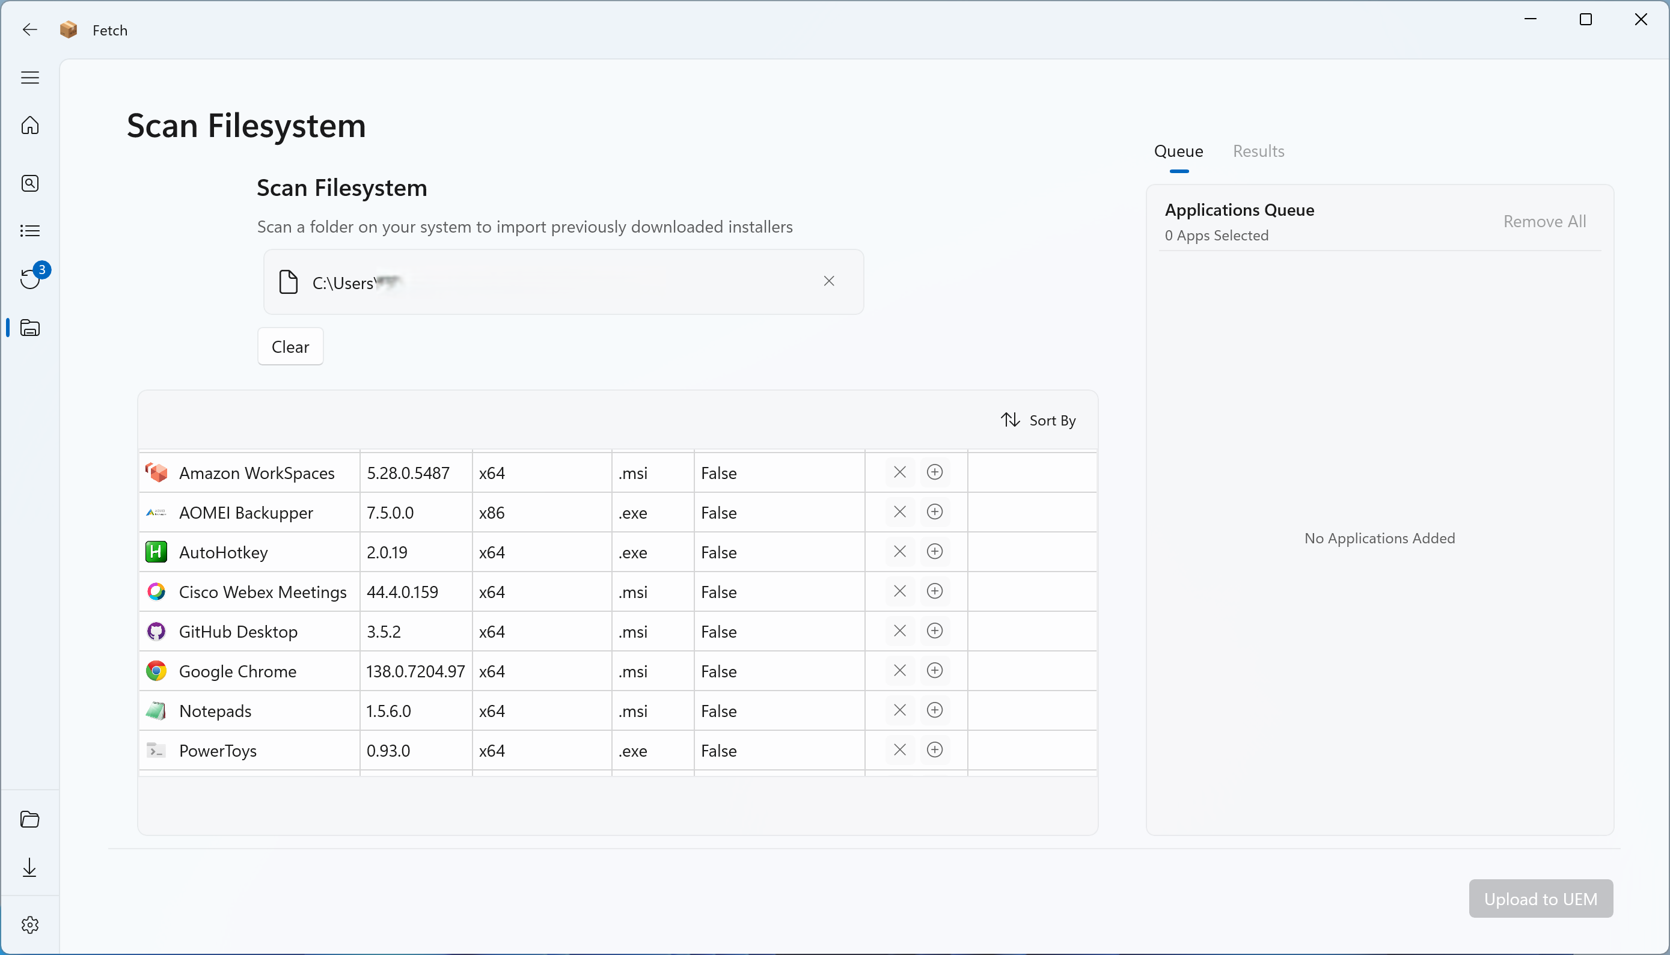Open the hamburger navigation menu

(30, 78)
